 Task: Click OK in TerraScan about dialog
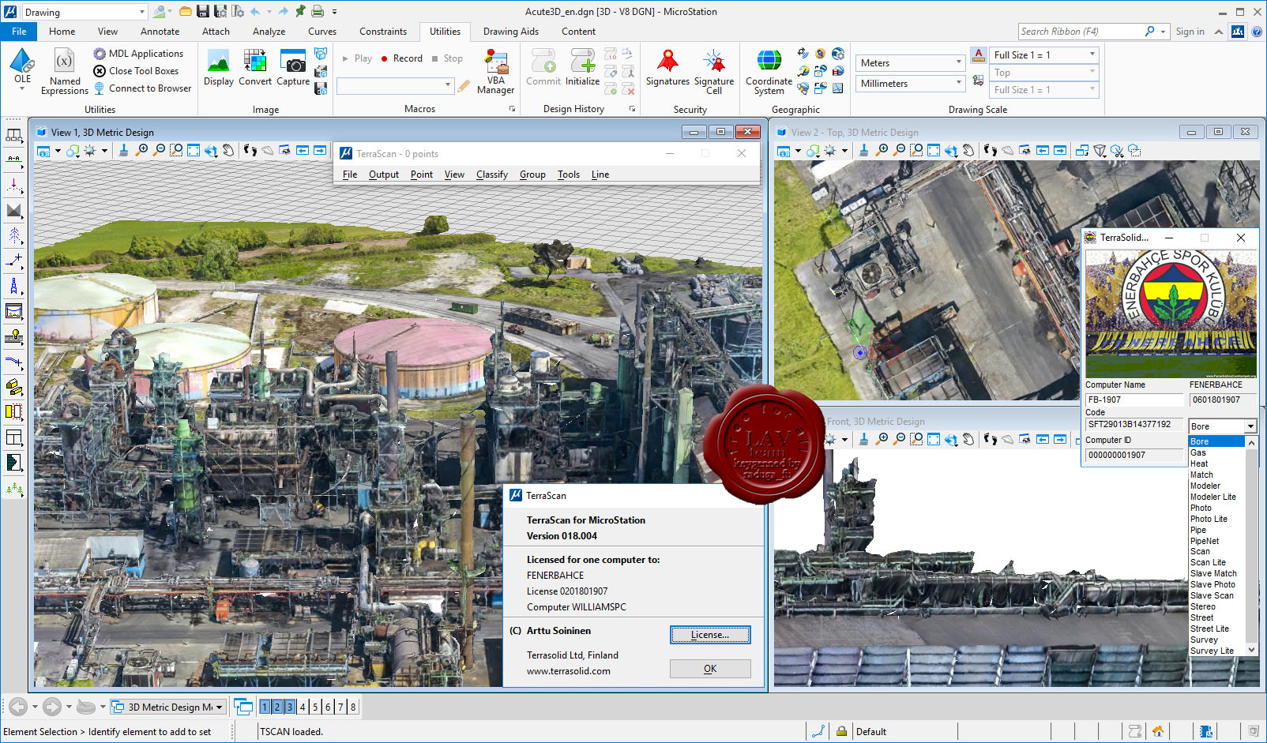pyautogui.click(x=710, y=669)
